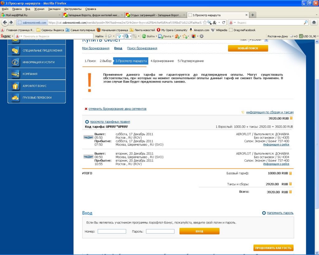
Task: Click the 'Компания' airplane icon
Action: [x=15, y=74]
